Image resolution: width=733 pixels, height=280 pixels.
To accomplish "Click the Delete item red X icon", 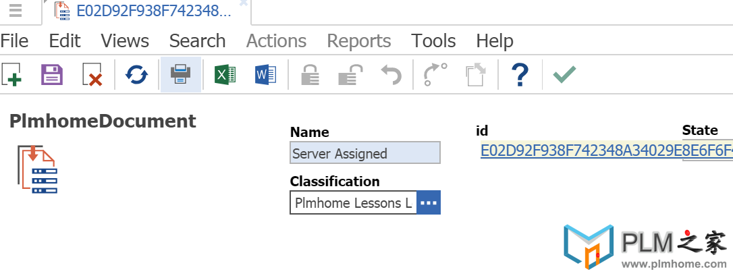I will coord(92,74).
